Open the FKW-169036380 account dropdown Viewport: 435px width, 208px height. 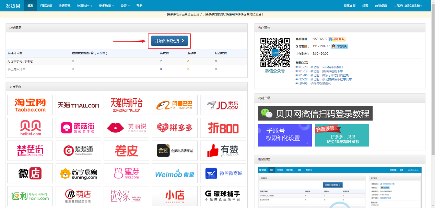point(409,6)
